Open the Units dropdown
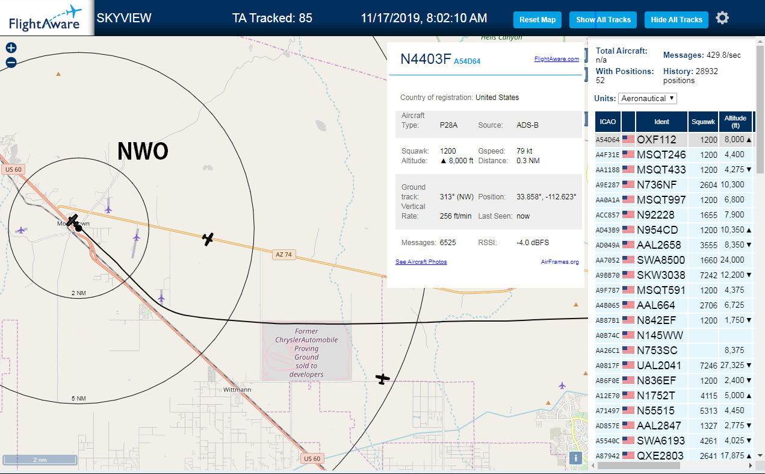Viewport: 765px width, 474px height. click(648, 98)
